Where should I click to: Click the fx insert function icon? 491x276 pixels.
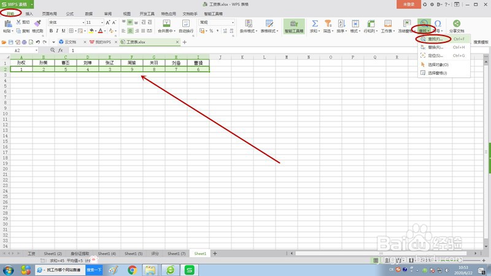[60, 50]
